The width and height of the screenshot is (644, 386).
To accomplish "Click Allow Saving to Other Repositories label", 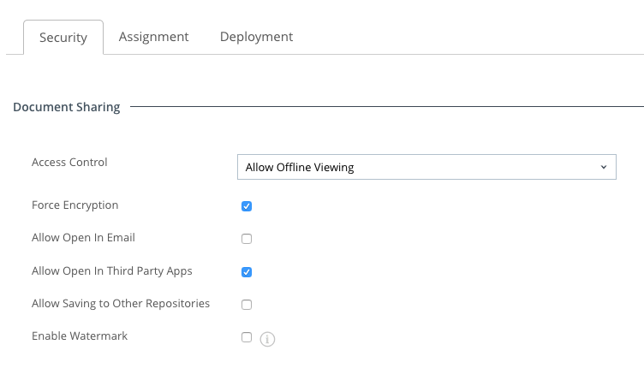I will click(x=120, y=304).
